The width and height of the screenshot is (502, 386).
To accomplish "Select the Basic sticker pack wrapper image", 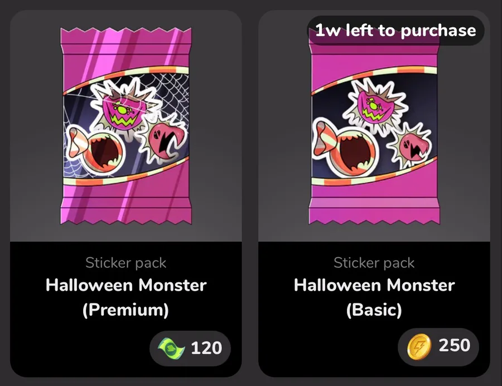I will (373, 125).
